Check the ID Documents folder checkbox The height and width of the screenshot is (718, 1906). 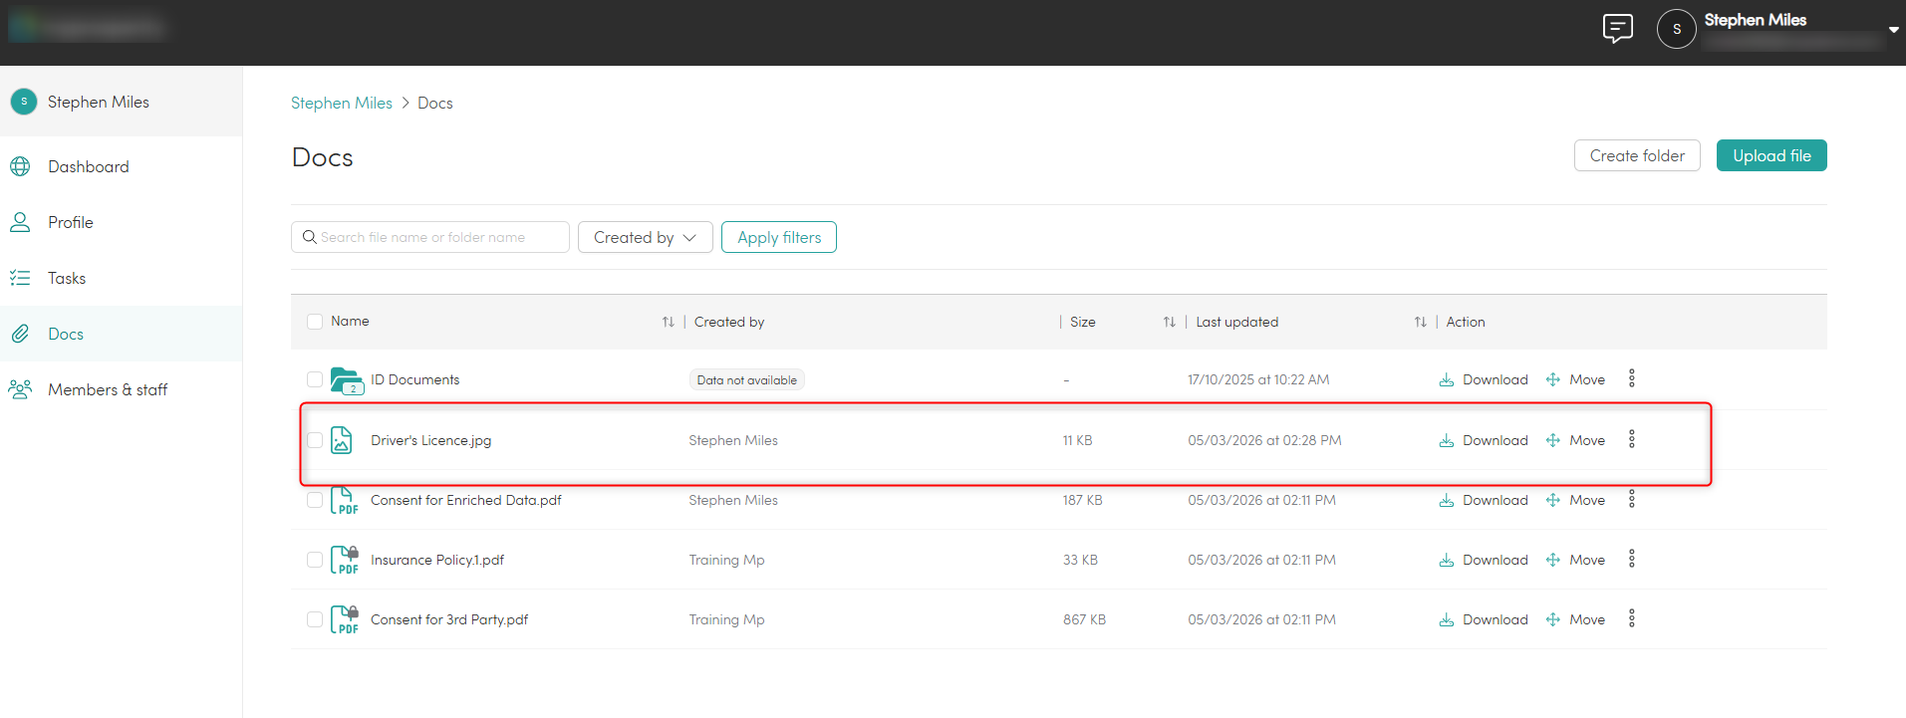click(x=315, y=379)
